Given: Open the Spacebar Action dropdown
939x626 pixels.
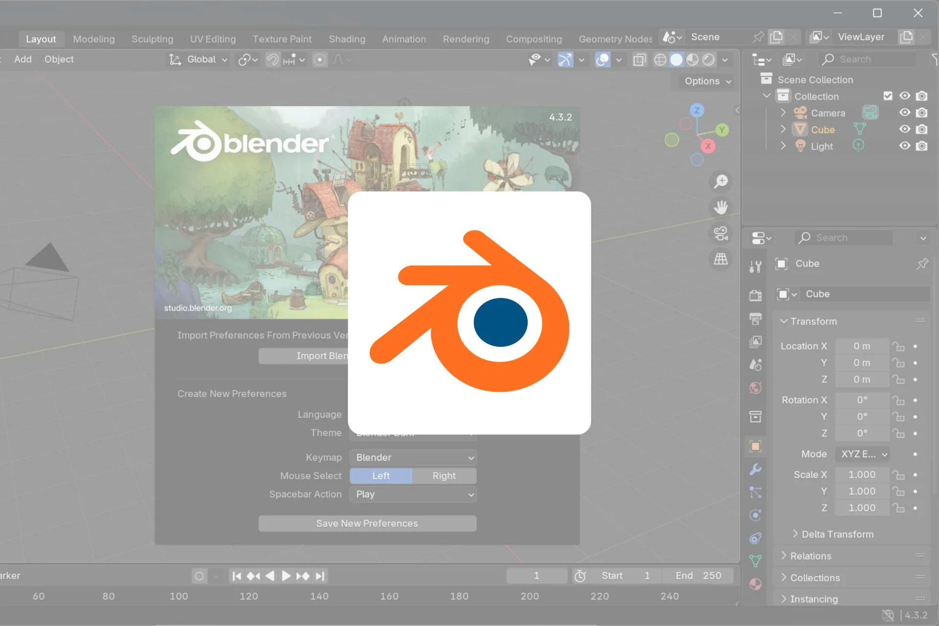Looking at the screenshot, I should pyautogui.click(x=413, y=494).
